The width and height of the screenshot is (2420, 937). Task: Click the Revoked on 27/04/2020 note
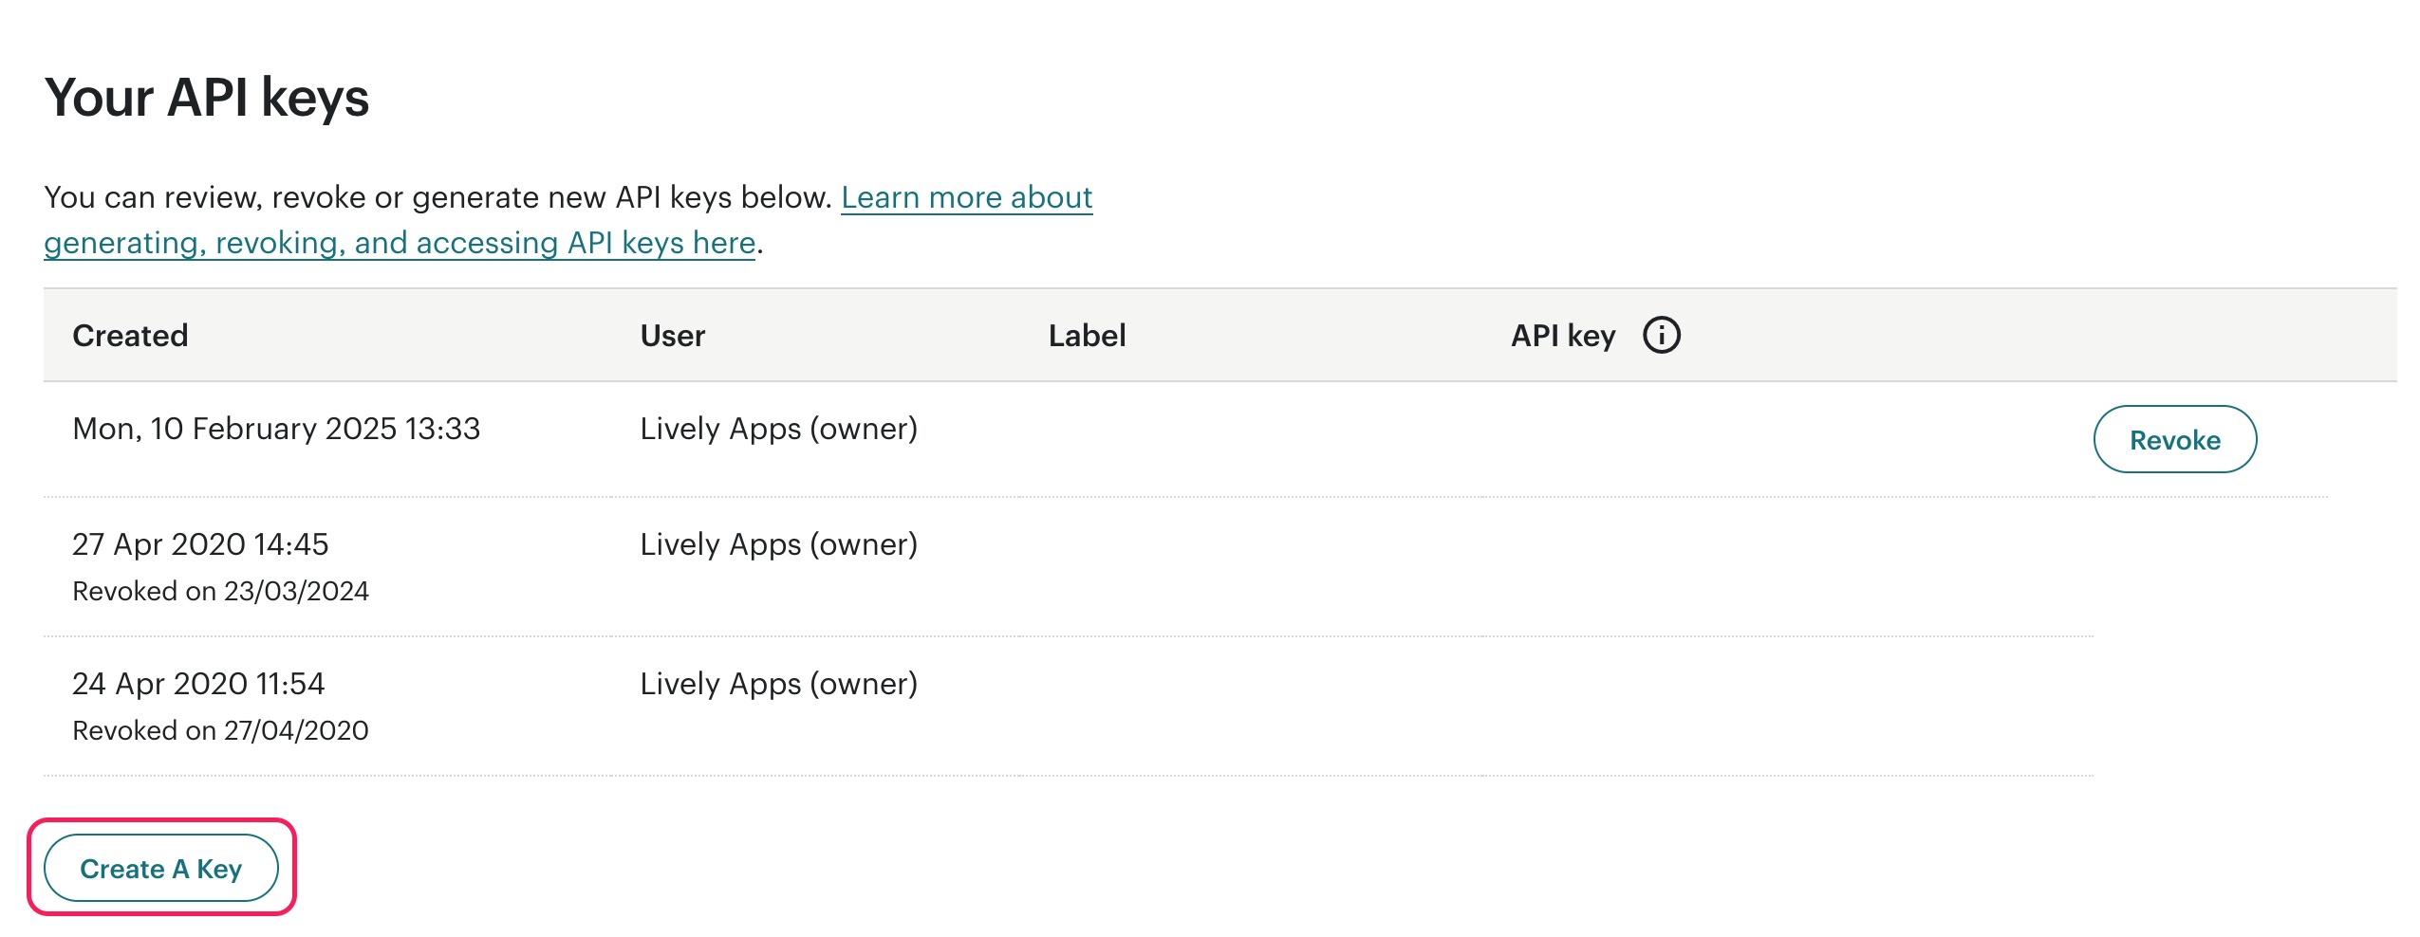click(220, 731)
